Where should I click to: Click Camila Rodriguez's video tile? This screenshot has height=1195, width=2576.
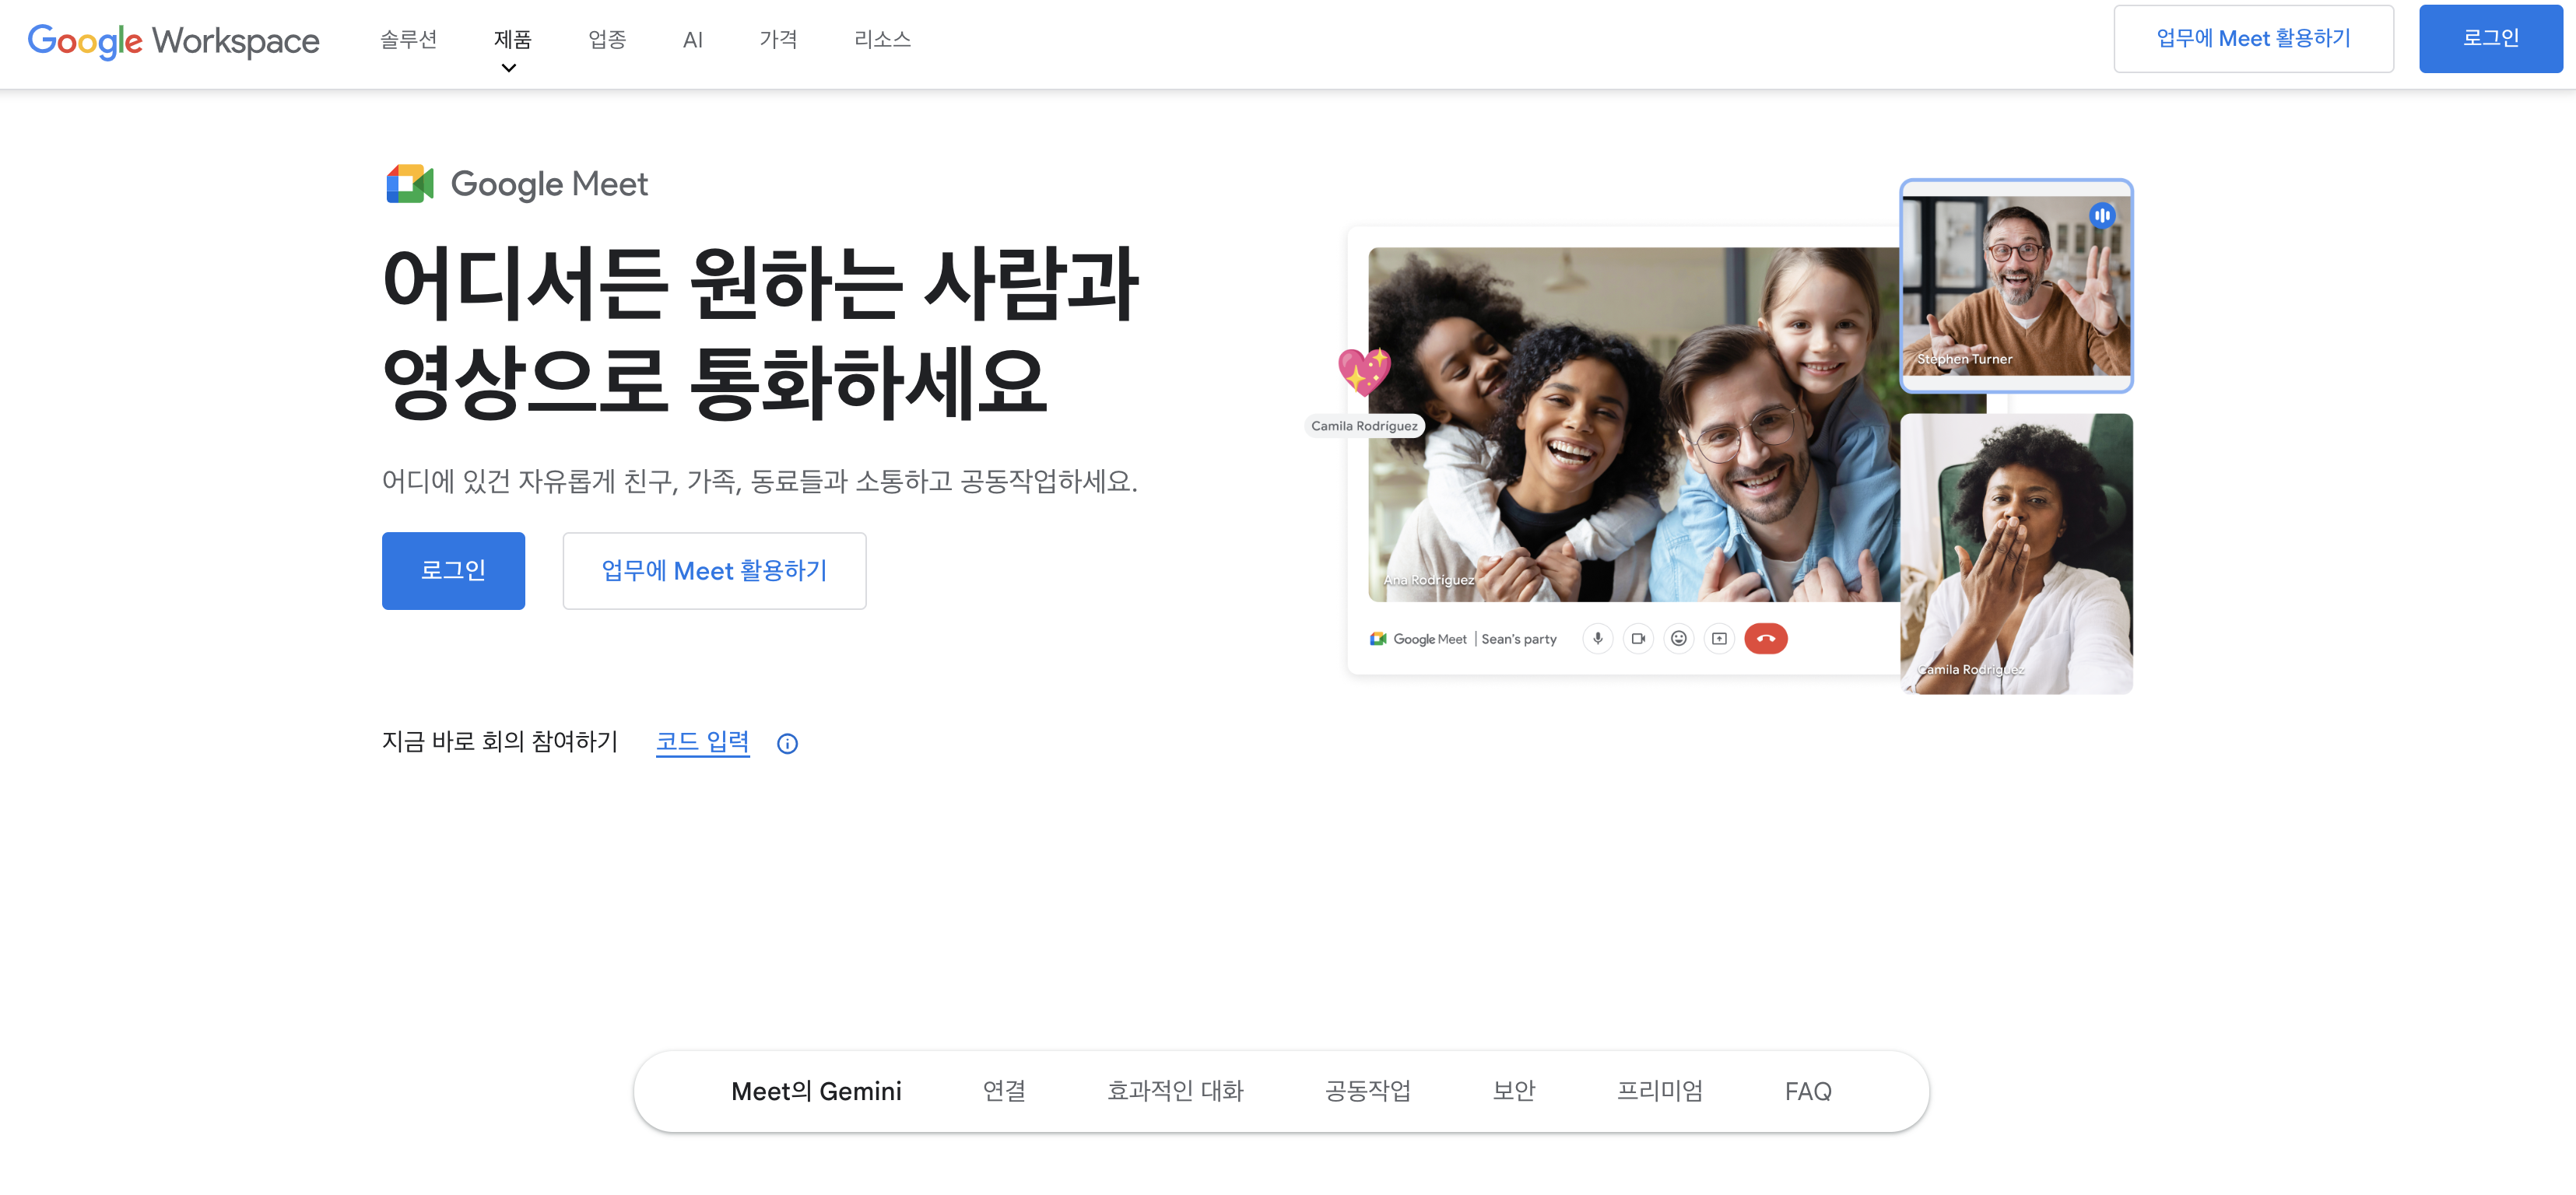[x=2016, y=553]
